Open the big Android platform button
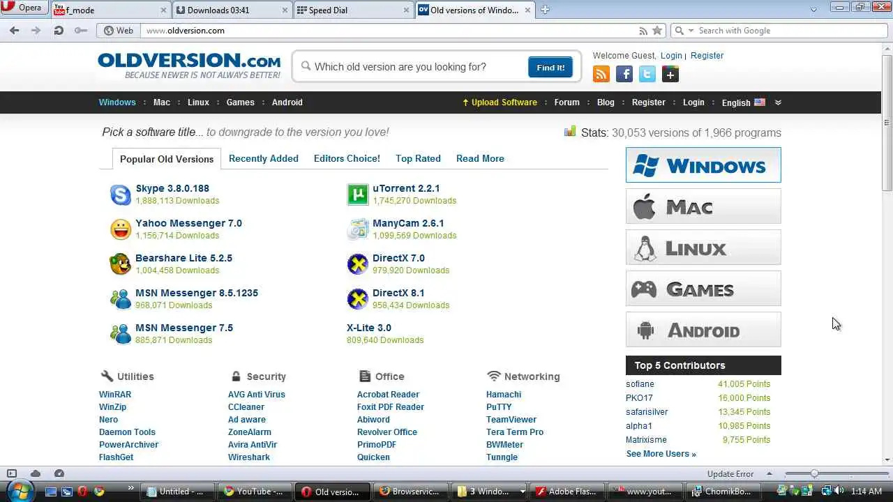The image size is (893, 502). coord(703,330)
